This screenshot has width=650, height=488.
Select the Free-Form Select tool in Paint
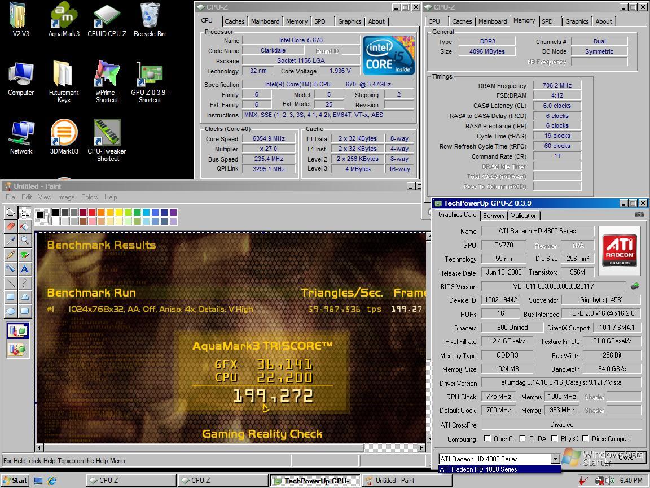click(x=11, y=212)
